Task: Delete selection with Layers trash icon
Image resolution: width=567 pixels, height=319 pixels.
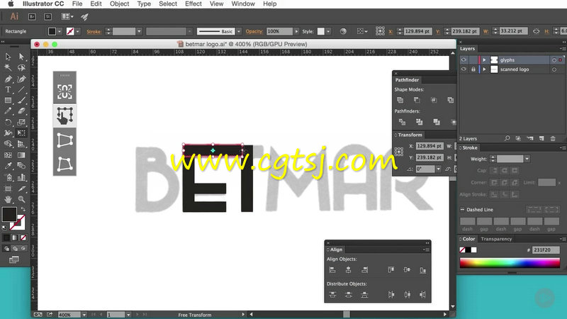Action: tap(553, 138)
